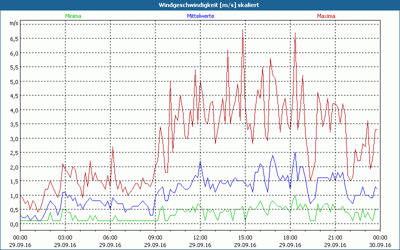The image size is (400, 250).
Task: Pick the 03:00 time axis label
Action: coord(65,237)
